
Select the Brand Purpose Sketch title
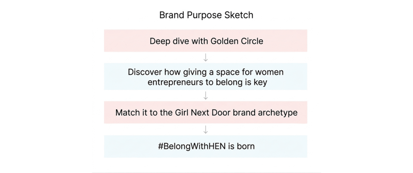[206, 15]
